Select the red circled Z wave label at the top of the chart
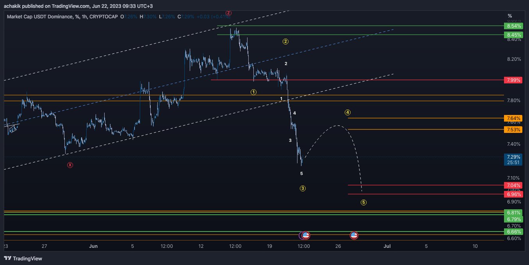 [x=228, y=12]
